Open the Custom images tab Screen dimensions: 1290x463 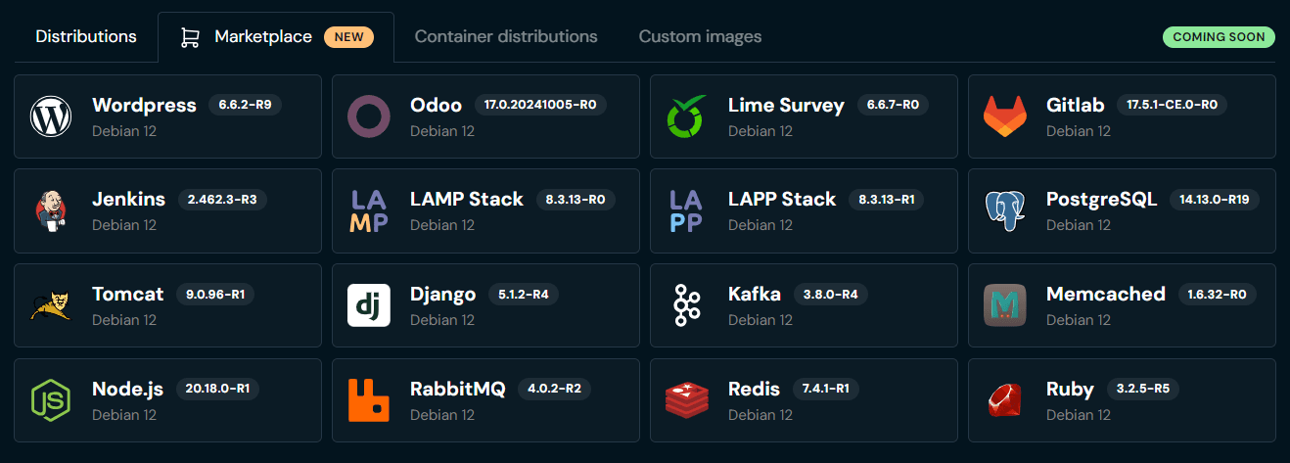coord(700,37)
